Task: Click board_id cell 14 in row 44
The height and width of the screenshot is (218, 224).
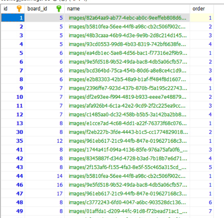Action: 44,176
